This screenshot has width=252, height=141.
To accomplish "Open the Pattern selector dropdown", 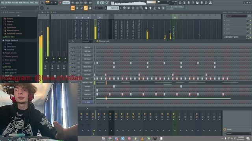I will (113, 8).
